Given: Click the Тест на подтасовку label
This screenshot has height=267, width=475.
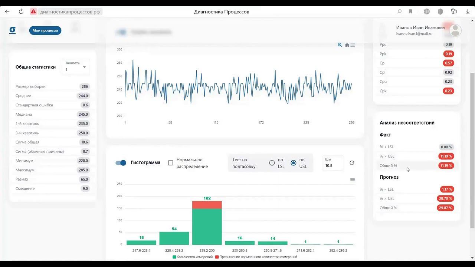Looking at the screenshot, I should (244, 163).
